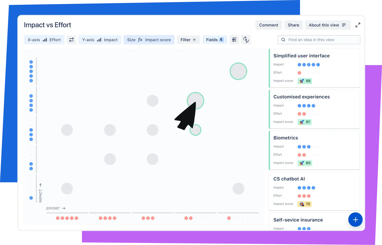Screen dimensions: 382x245
Task: Click the search magnifier icon
Action: click(x=283, y=40)
